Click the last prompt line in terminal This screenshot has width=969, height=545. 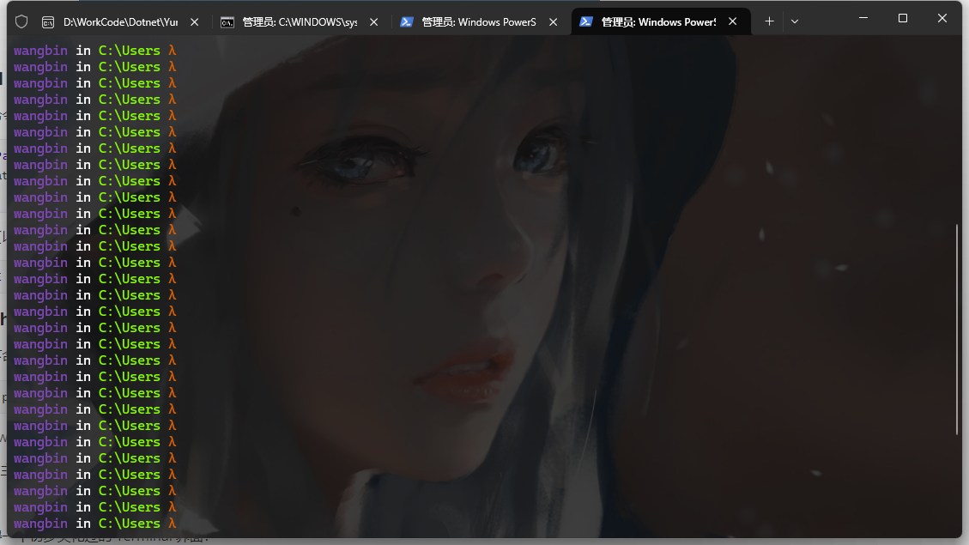(x=94, y=524)
